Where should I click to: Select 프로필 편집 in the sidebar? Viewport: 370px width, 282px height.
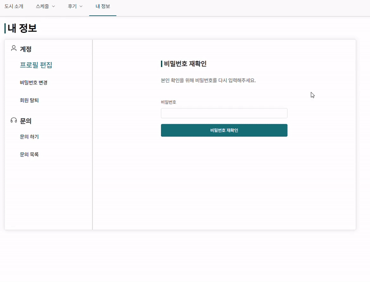point(36,65)
